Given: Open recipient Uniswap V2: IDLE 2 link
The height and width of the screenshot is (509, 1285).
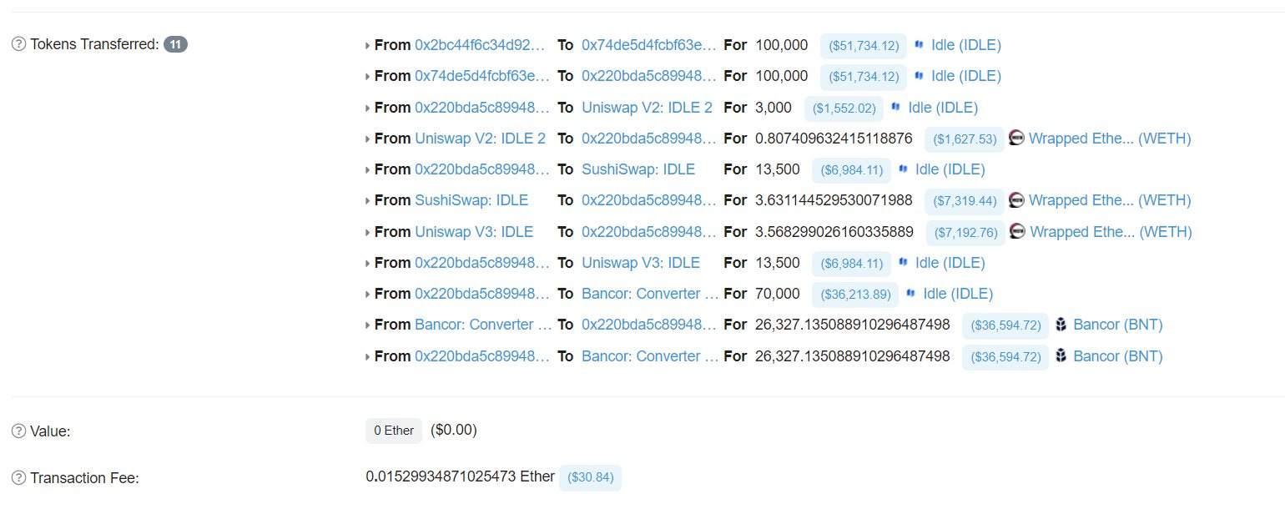Looking at the screenshot, I should (x=648, y=108).
